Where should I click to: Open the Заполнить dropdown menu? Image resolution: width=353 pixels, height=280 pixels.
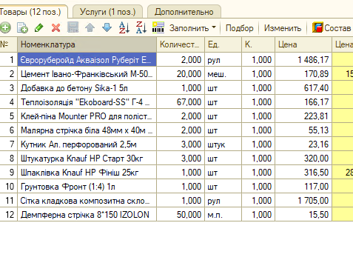tap(192, 28)
